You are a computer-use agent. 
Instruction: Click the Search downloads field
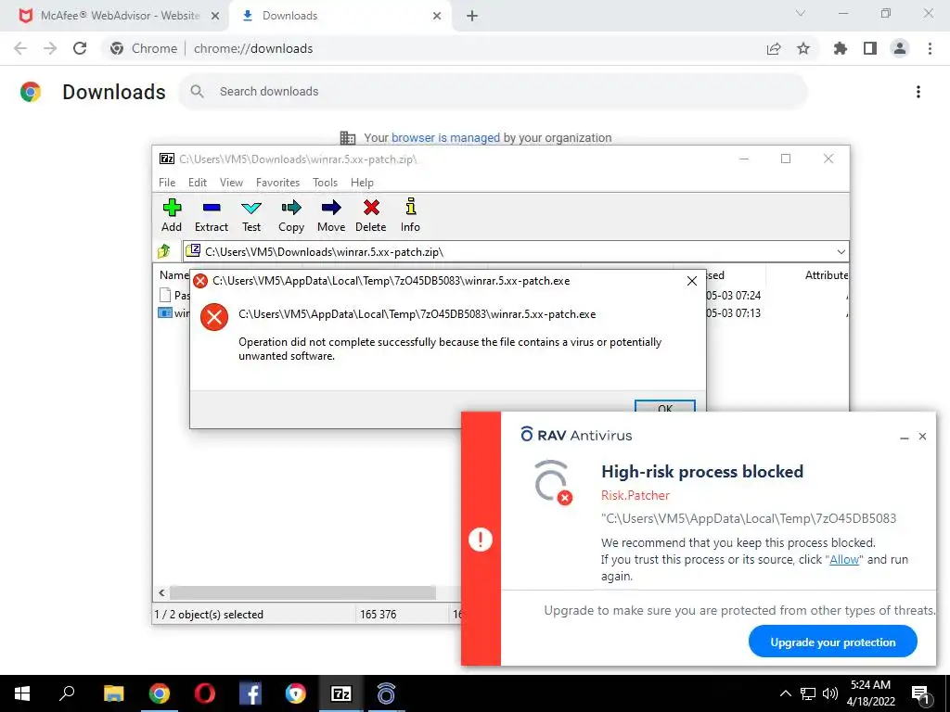[494, 92]
